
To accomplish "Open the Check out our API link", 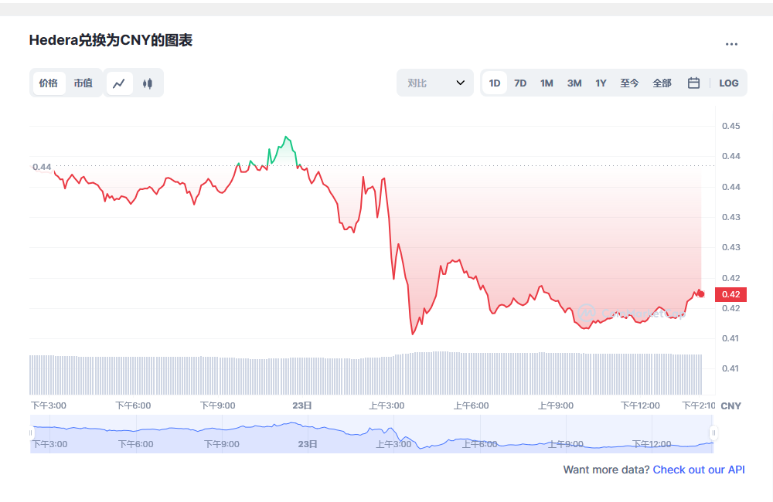I will coord(698,470).
